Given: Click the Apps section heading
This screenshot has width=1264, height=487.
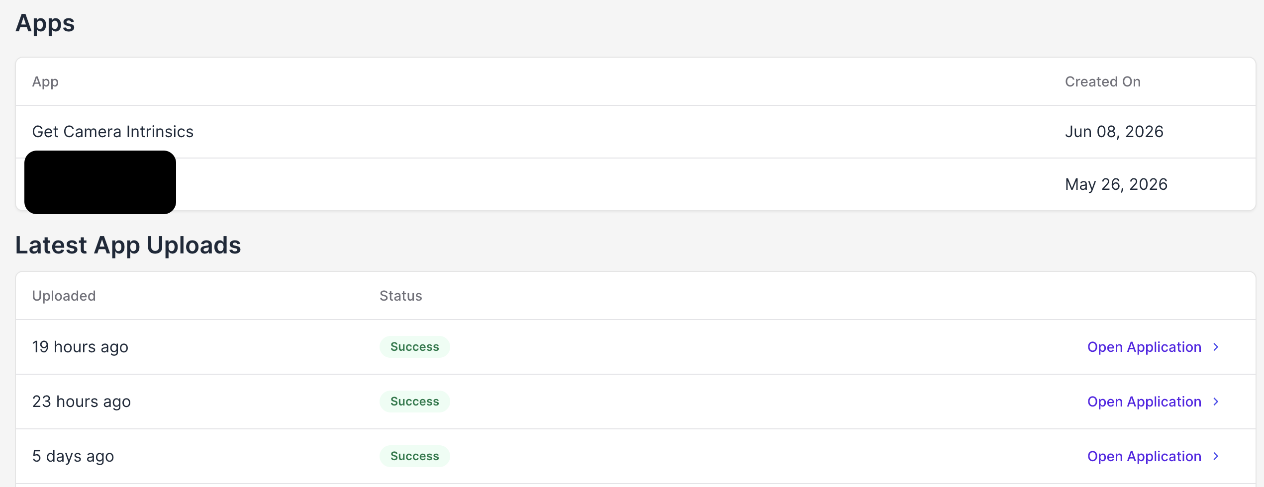Looking at the screenshot, I should click(45, 23).
